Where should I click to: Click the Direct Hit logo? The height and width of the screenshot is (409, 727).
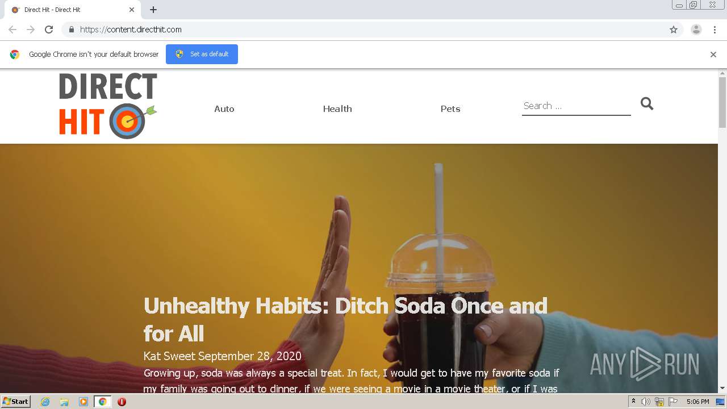(108, 106)
